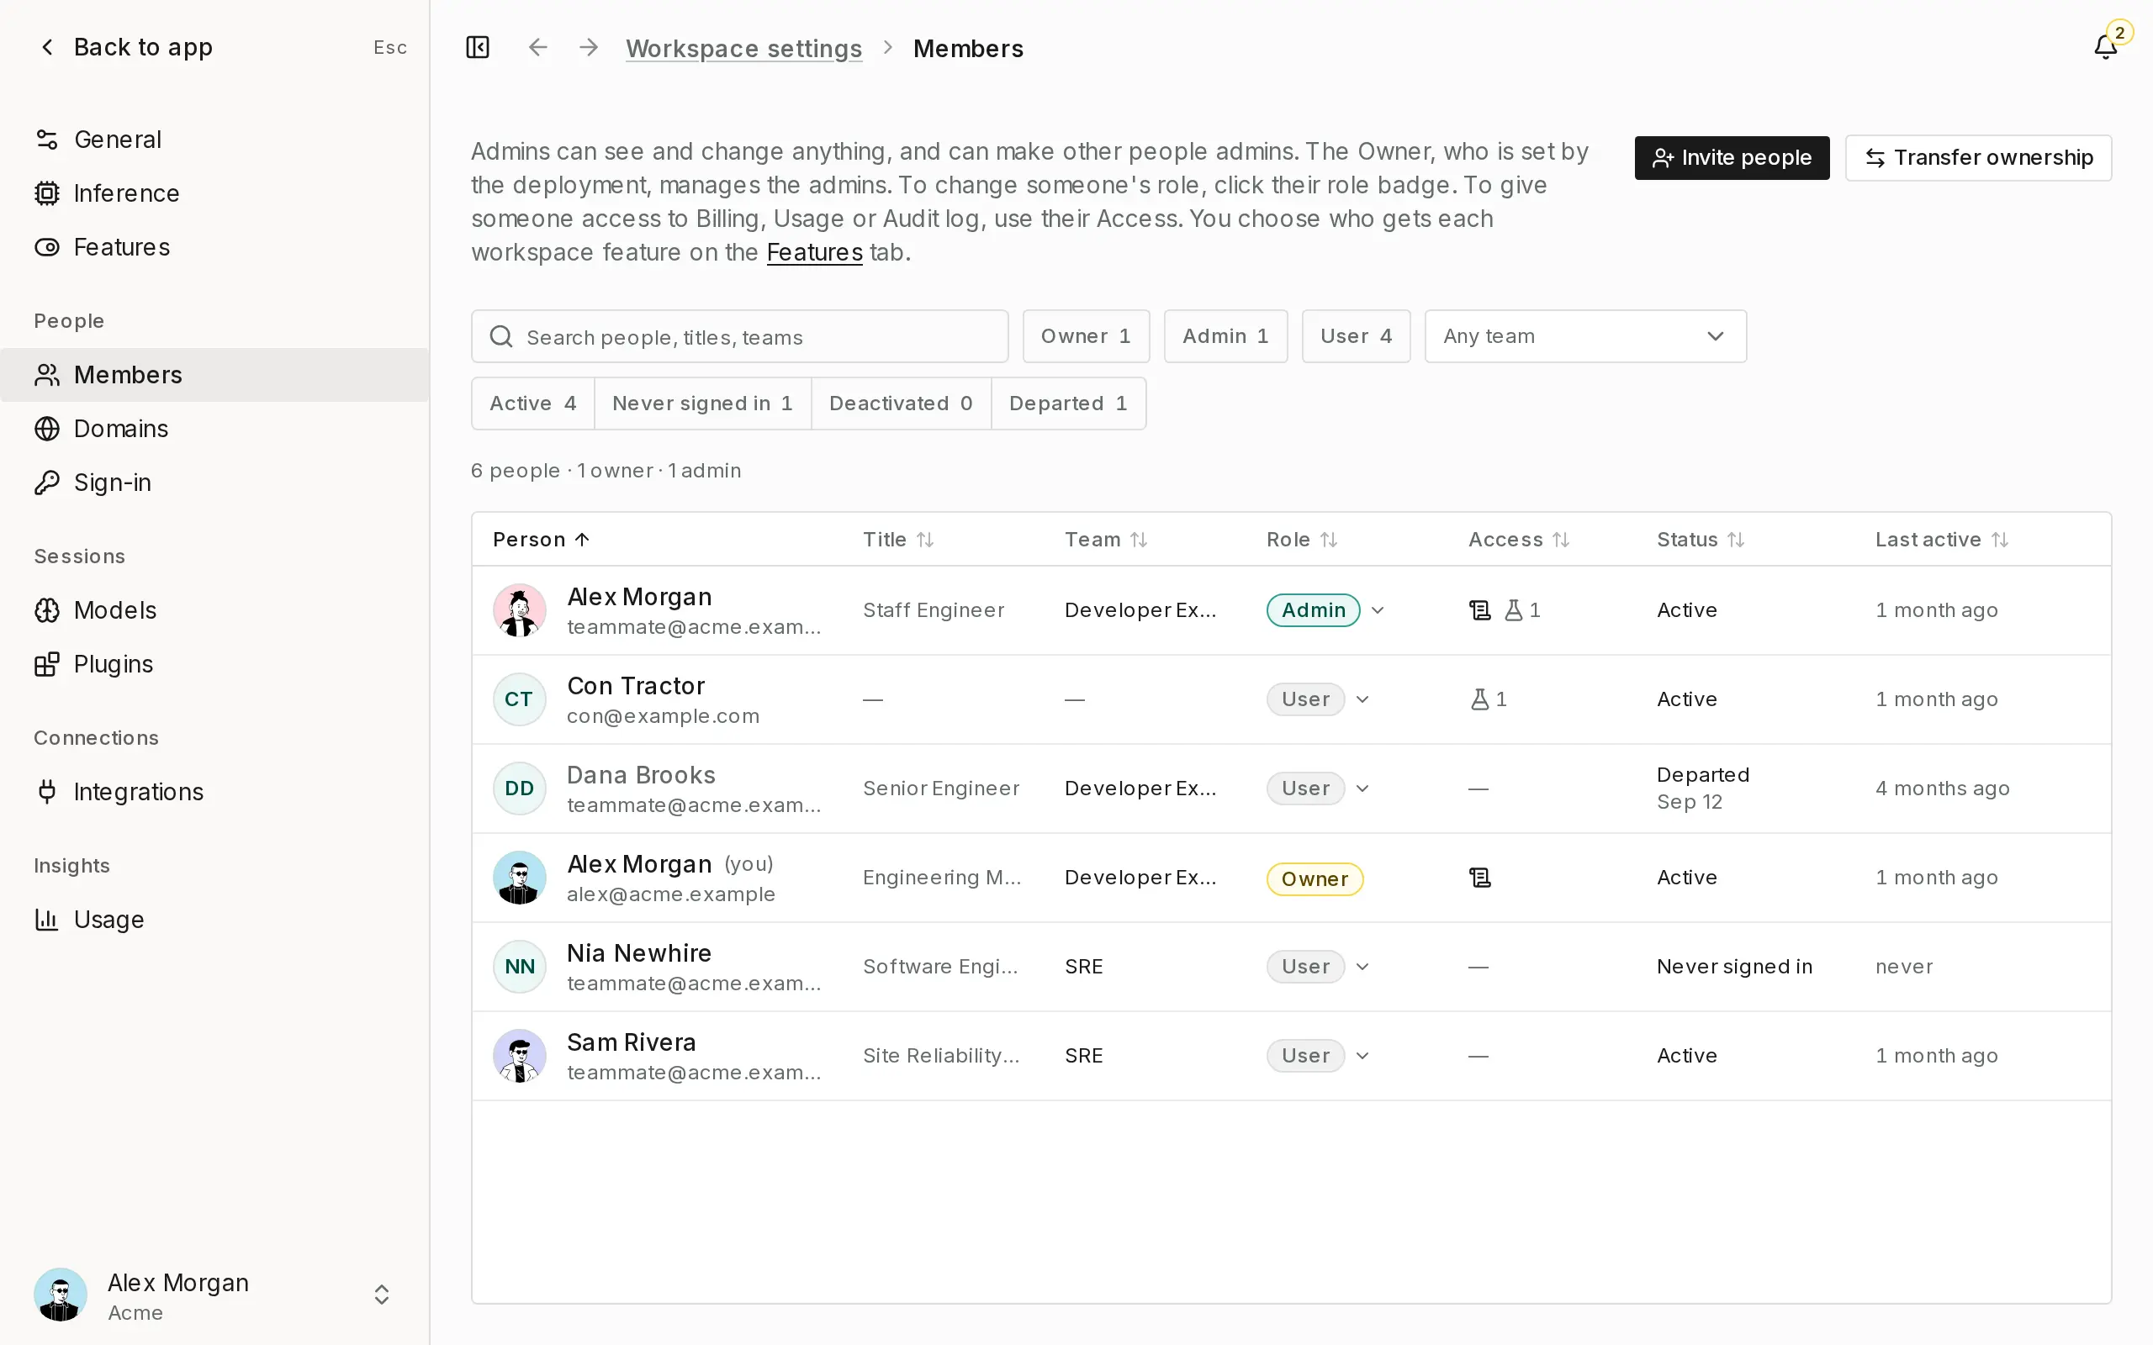Click the Transfer ownership button

(x=1978, y=157)
